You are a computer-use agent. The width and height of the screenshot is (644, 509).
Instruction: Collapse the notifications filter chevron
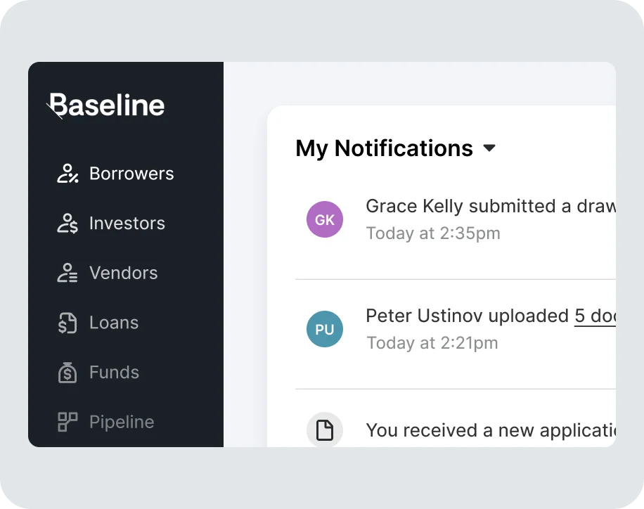(490, 148)
